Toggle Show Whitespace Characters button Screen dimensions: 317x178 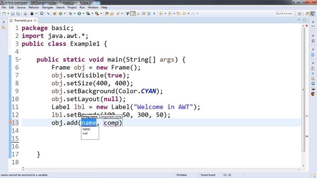coord(154,13)
